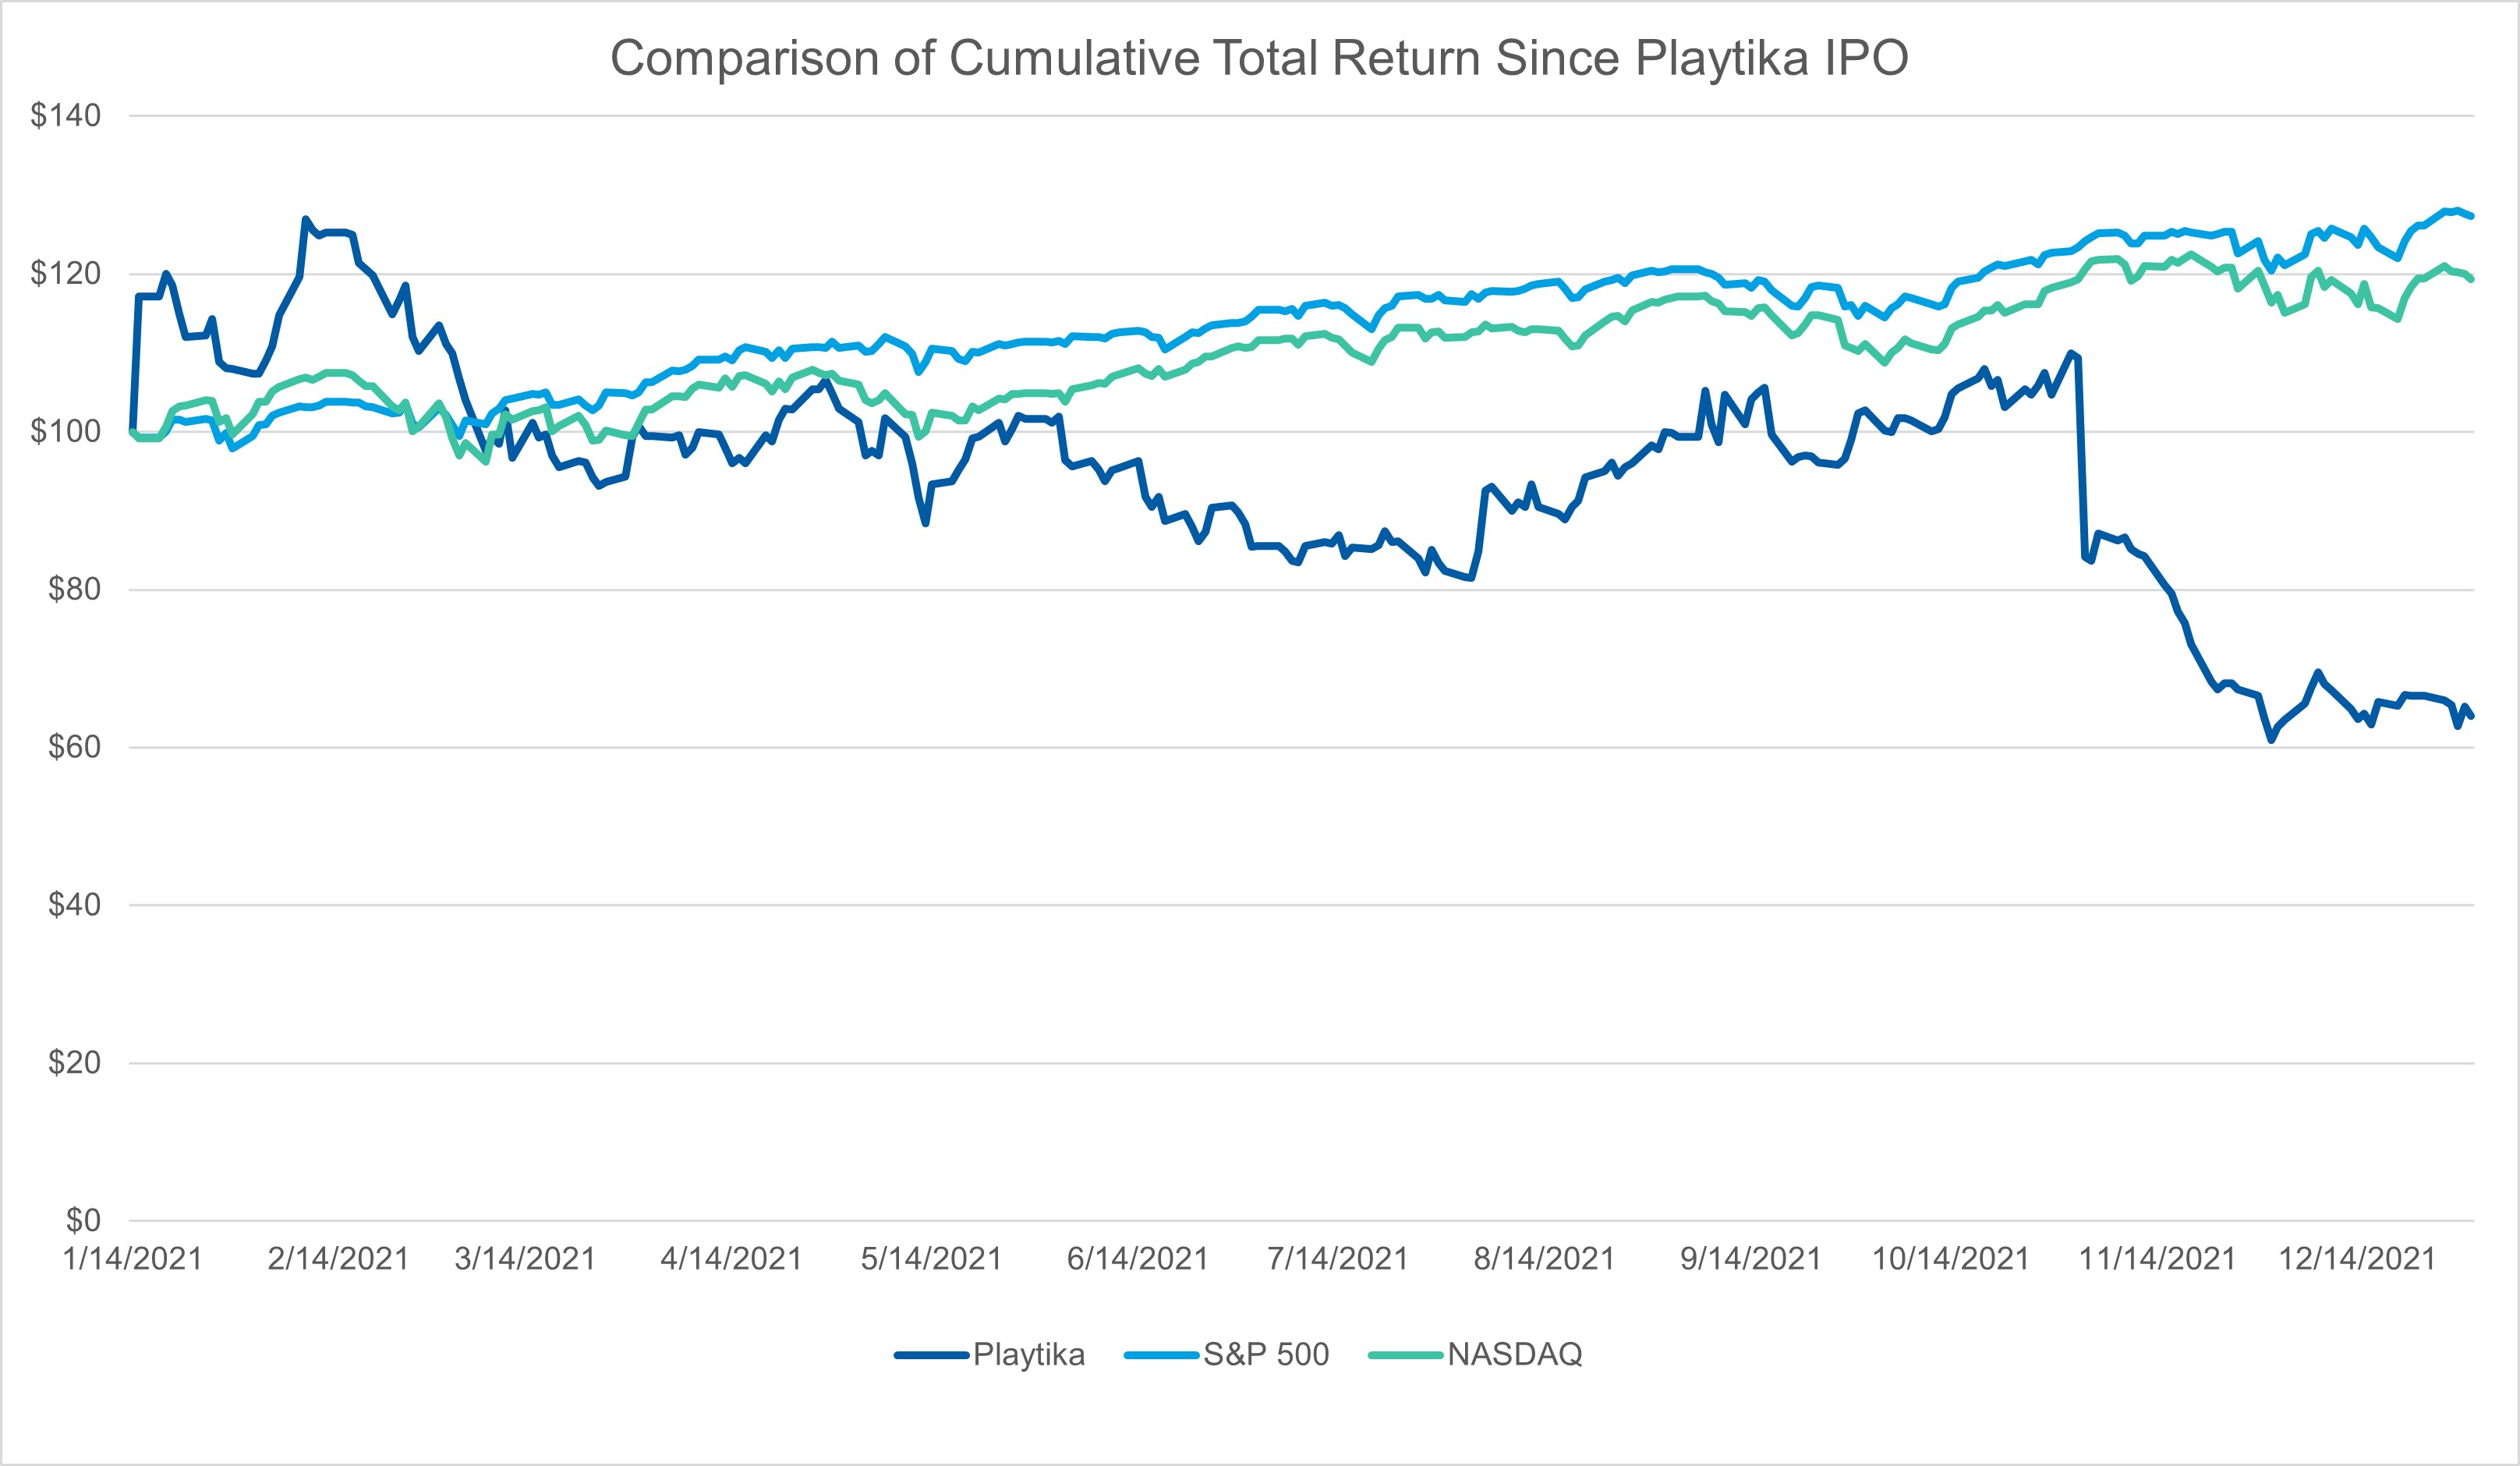Image resolution: width=2520 pixels, height=1466 pixels.
Task: Click the $100 y-axis label
Action: tap(66, 432)
